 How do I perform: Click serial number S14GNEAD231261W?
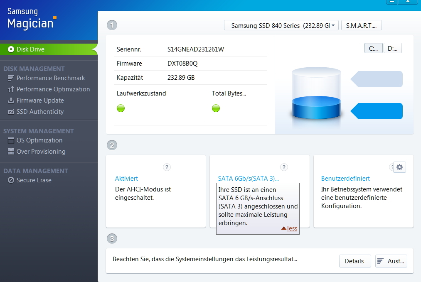195,49
